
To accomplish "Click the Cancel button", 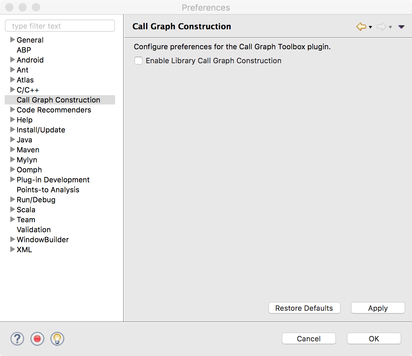I will pyautogui.click(x=309, y=338).
